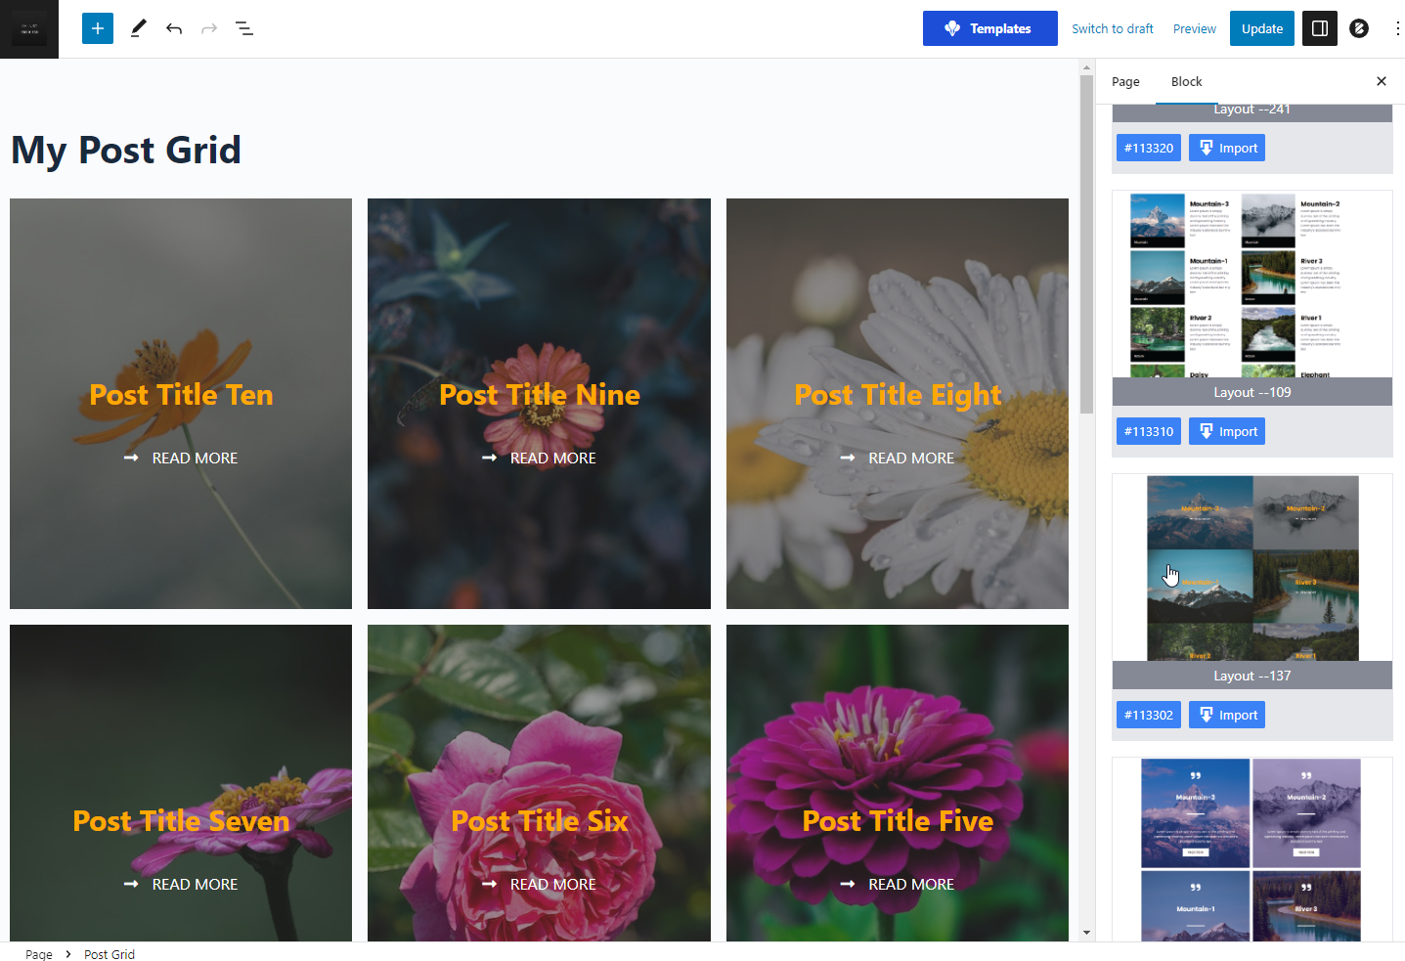This screenshot has width=1405, height=961.
Task: Open the Post Title Seven link
Action: 181,820
